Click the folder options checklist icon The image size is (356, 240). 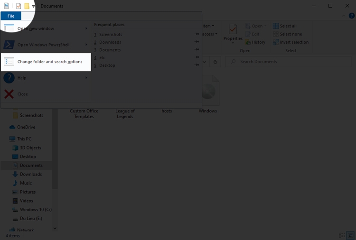9,62
